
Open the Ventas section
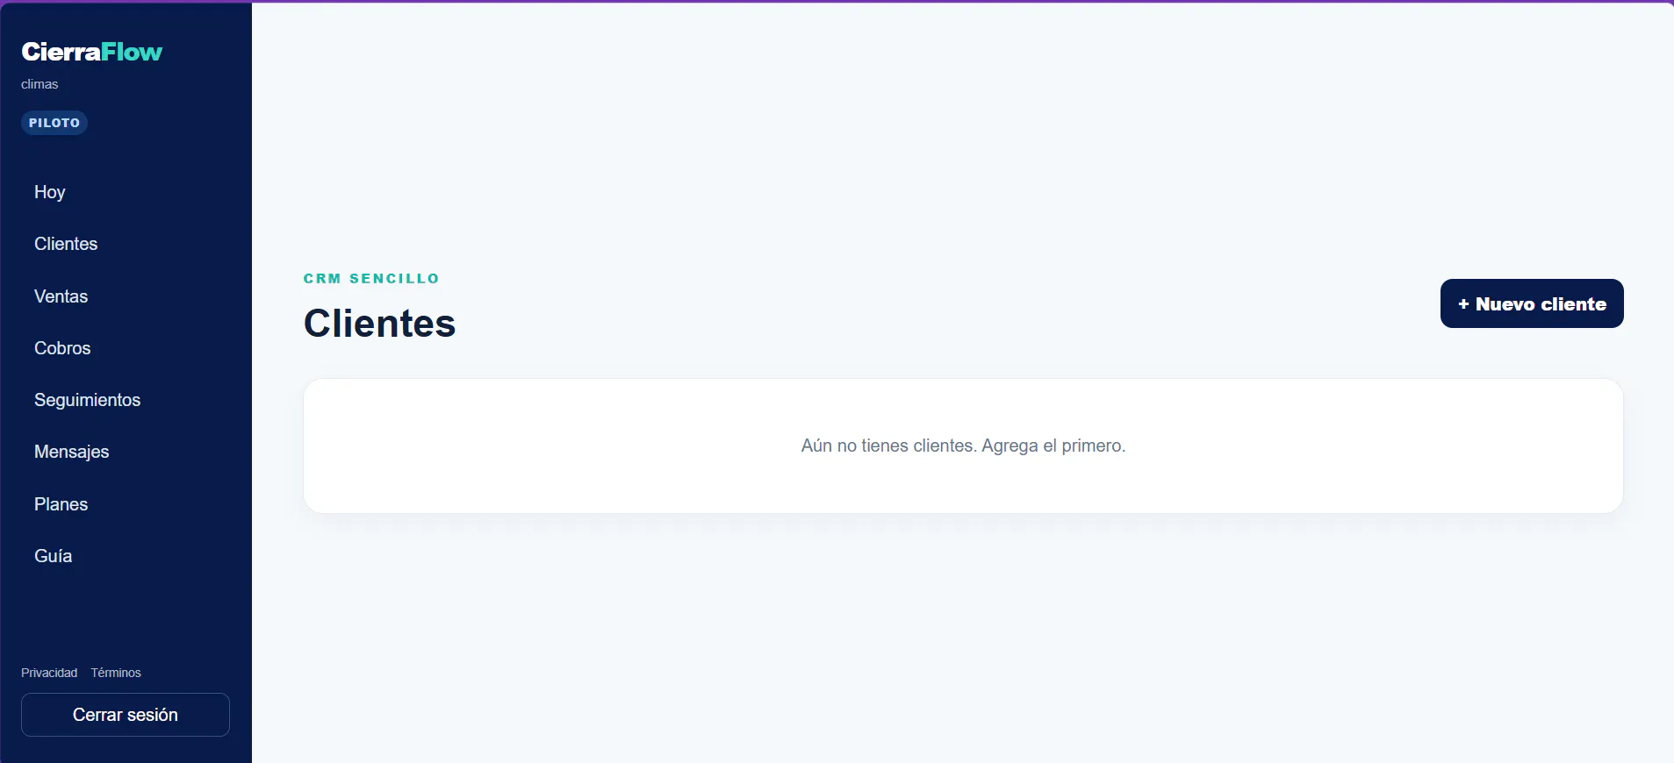(61, 296)
